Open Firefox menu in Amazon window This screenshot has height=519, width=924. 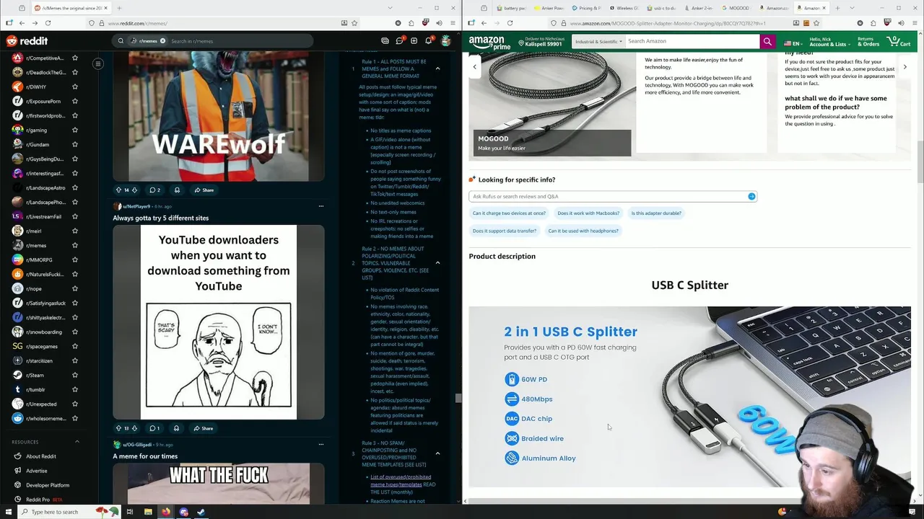(x=915, y=23)
